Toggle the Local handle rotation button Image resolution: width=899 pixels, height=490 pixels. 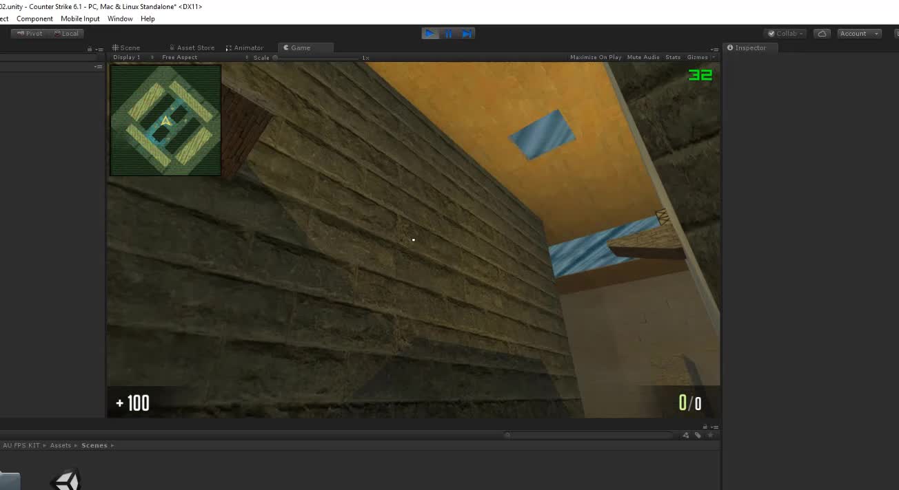click(65, 34)
